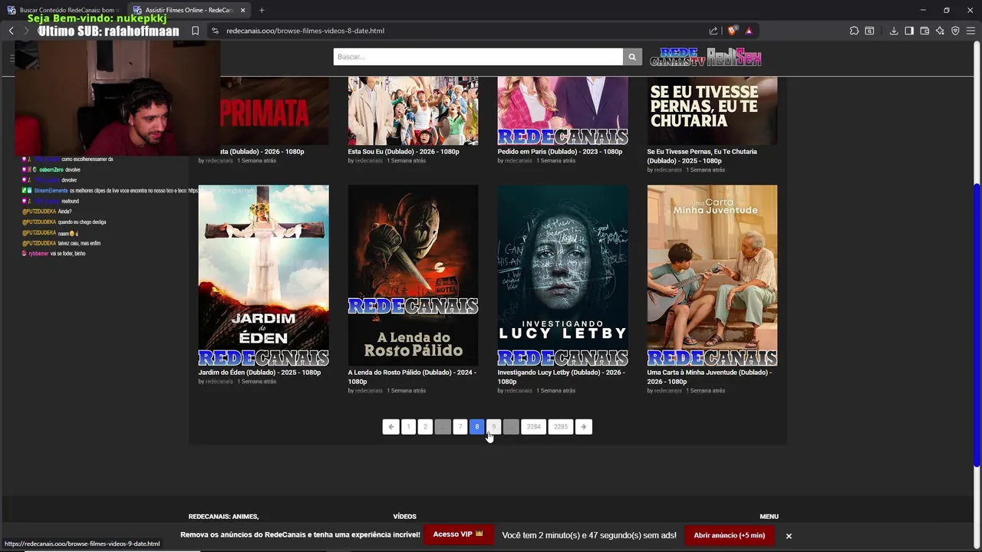982x552 pixels.
Task: Open the Primata movie poster
Action: [x=275, y=111]
